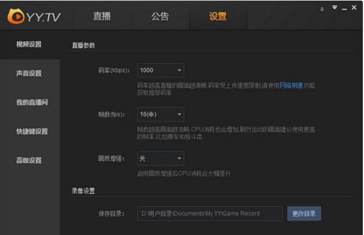Open 声音设置 in the sidebar

coord(29,73)
